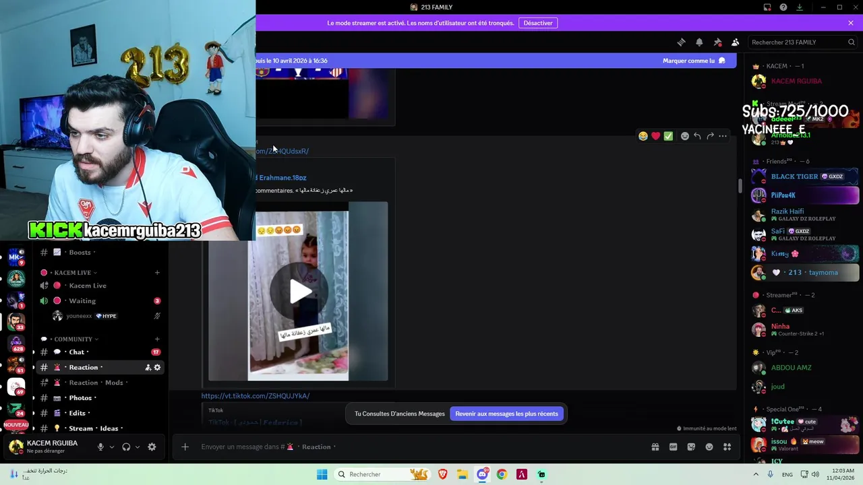Open the apps launcher icon in message bar
This screenshot has height=485, width=863.
click(x=727, y=447)
